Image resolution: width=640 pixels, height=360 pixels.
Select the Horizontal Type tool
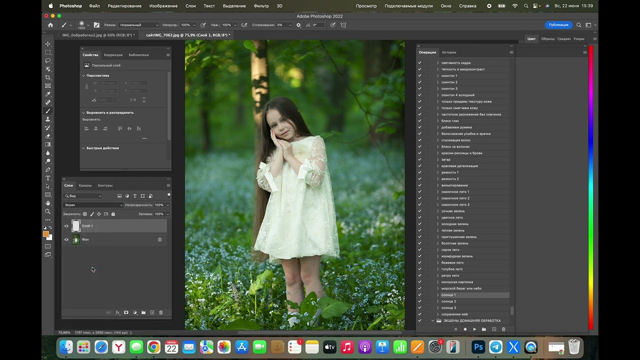tap(48, 178)
